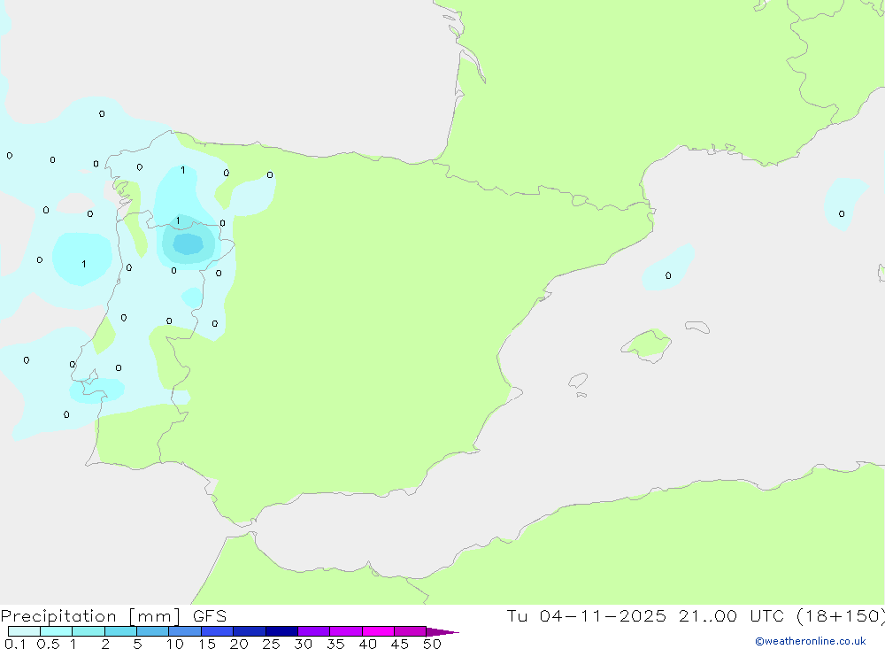885x649 pixels.
Task: Click the legend tick label 0.1
Action: [13, 644]
